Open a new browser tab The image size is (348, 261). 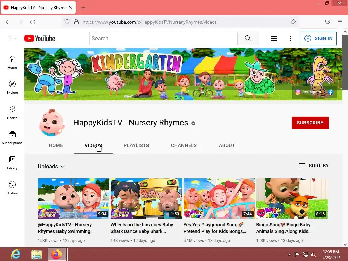(x=83, y=8)
